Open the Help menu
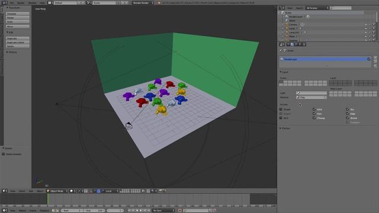Viewport: 379px width, 213px height. click(42, 2)
